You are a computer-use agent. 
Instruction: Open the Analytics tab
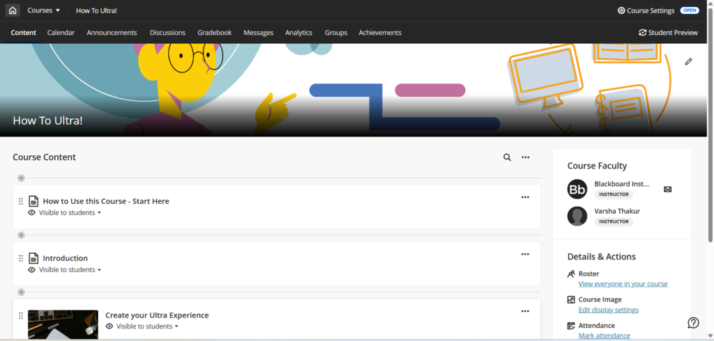298,33
